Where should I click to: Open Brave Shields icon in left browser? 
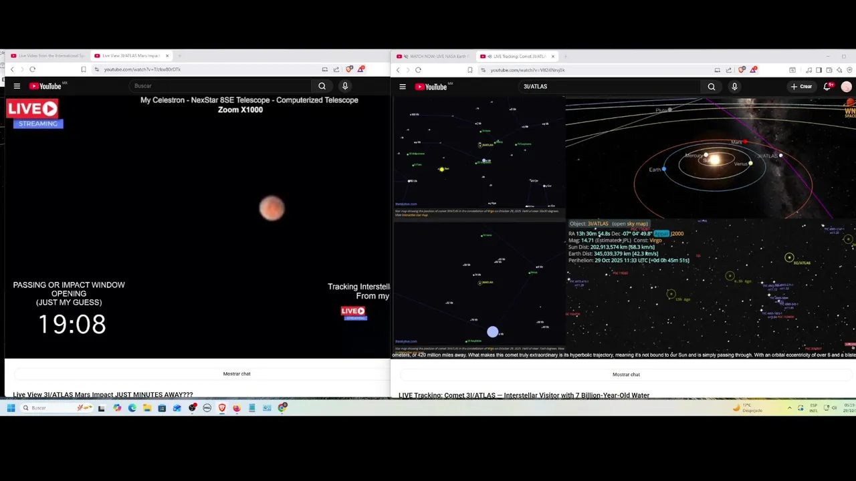coord(349,69)
